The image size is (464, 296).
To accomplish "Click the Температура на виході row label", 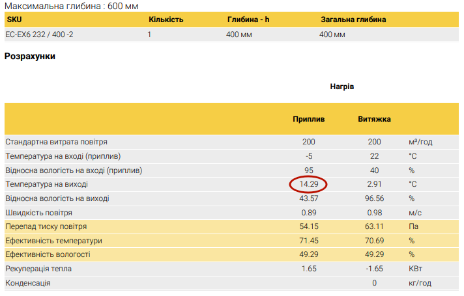I will pos(47,184).
